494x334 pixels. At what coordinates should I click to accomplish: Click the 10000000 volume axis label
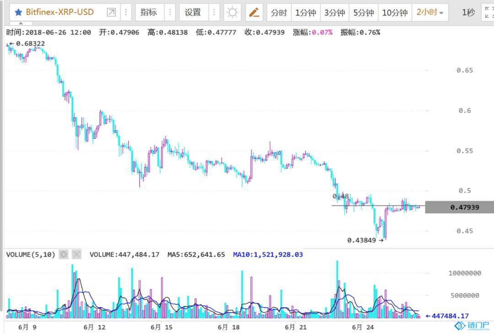(x=465, y=273)
